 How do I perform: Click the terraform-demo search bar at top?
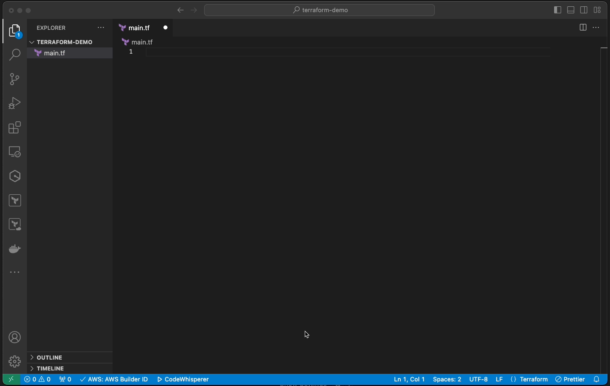point(319,10)
